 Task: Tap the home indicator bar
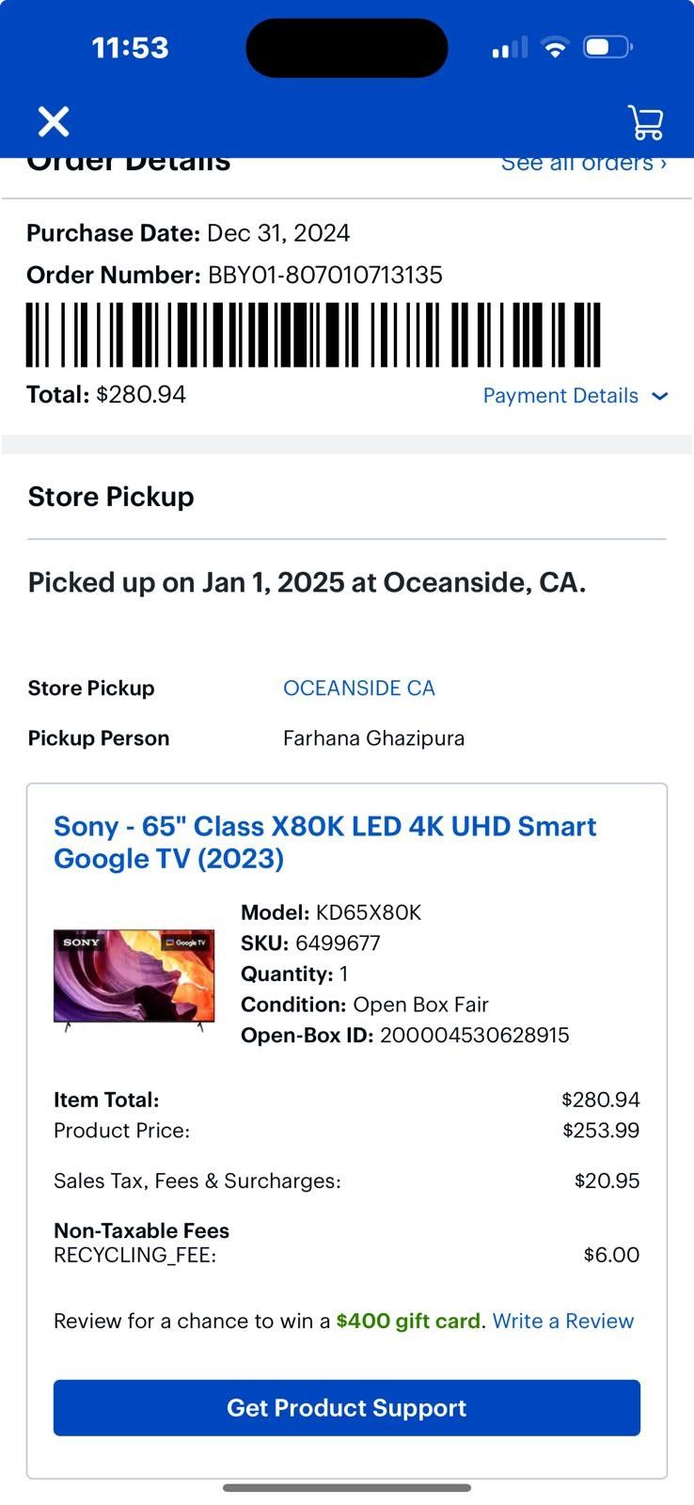[347, 1488]
